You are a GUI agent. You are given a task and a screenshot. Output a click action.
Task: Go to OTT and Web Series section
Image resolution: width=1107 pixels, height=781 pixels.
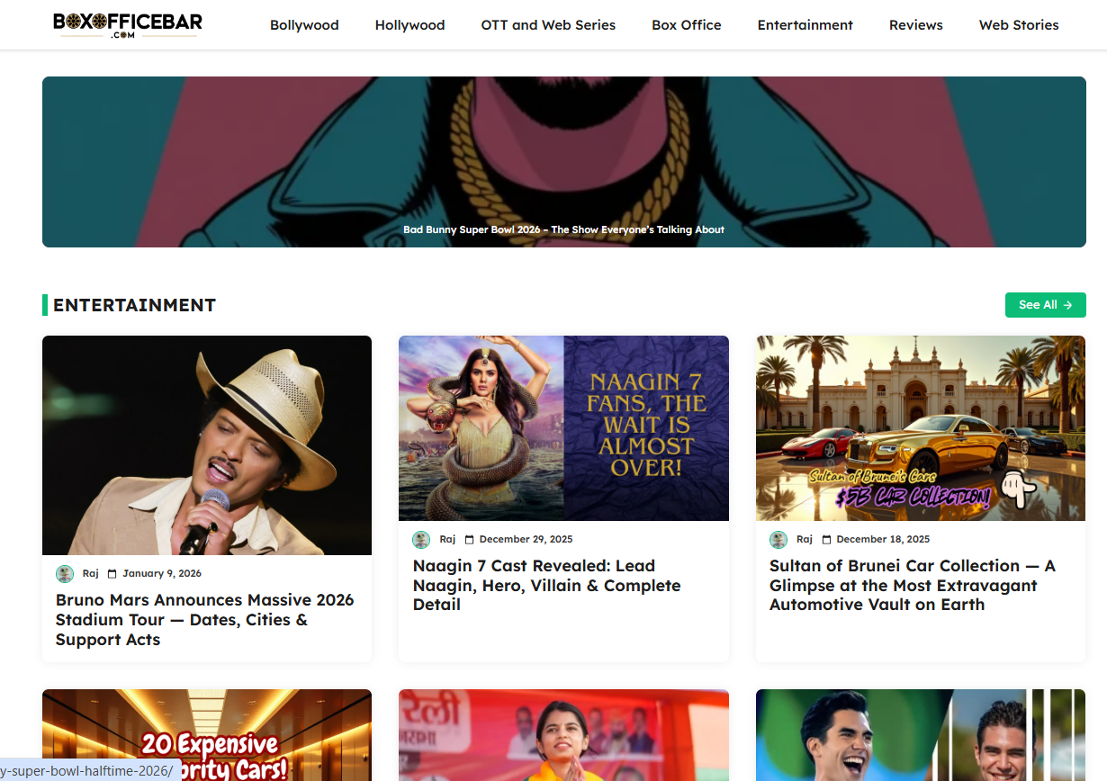point(548,25)
